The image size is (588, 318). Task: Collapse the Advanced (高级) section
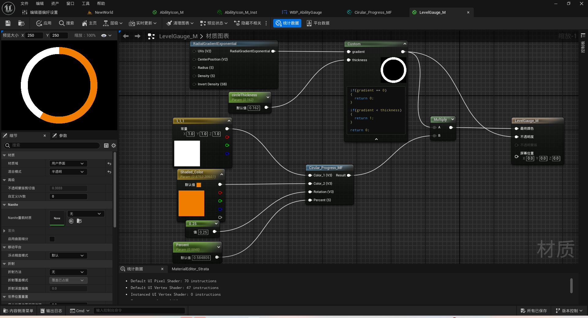tap(4, 180)
